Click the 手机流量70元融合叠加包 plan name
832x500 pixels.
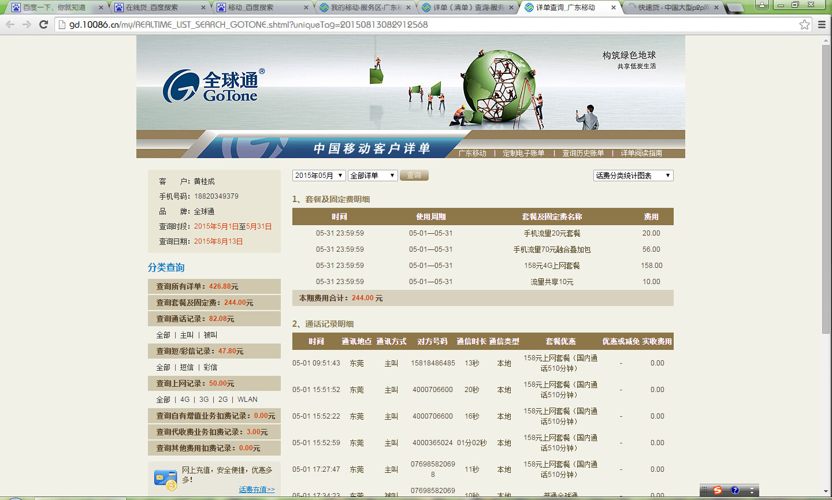552,249
